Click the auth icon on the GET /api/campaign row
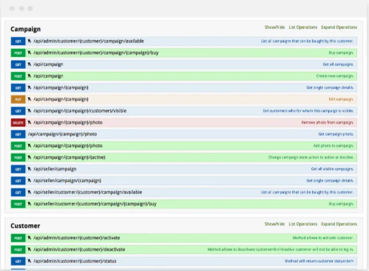369x271 pixels. (x=29, y=64)
